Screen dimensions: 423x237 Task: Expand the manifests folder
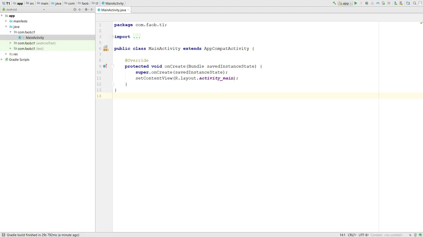coord(6,21)
